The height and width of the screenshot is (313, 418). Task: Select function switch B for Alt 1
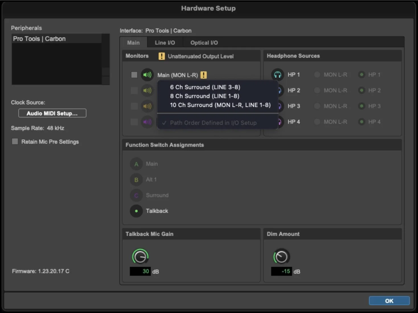tap(136, 180)
